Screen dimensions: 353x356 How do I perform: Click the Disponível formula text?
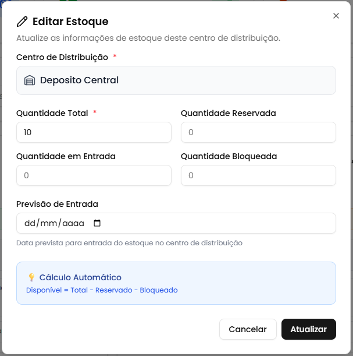coord(102,290)
